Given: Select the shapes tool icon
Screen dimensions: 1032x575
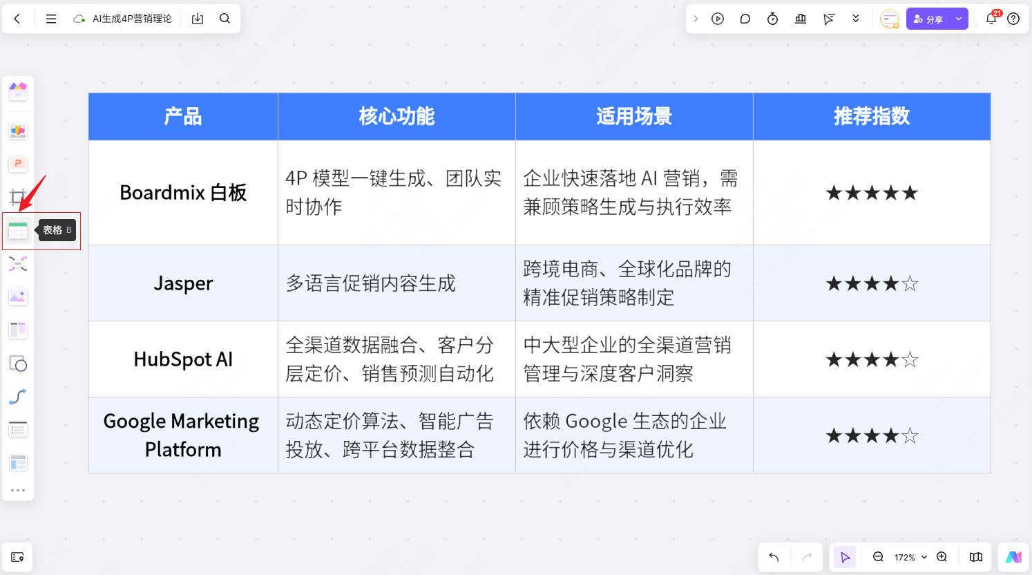Looking at the screenshot, I should [x=18, y=364].
